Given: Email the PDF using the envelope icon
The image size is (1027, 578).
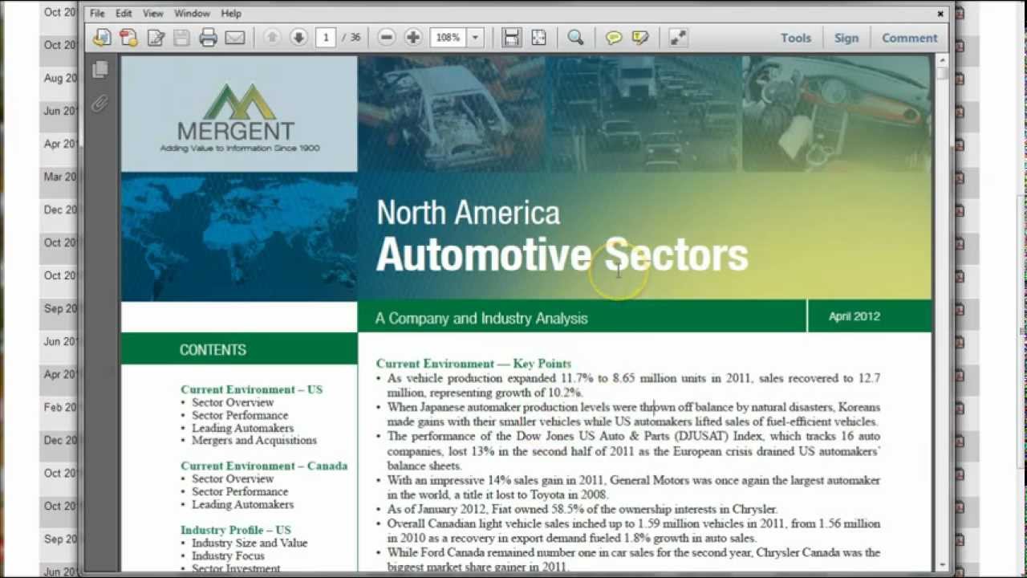Looking at the screenshot, I should click(234, 38).
